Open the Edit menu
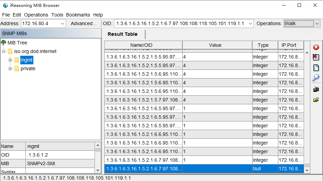This screenshot has height=181, width=323. 17,15
